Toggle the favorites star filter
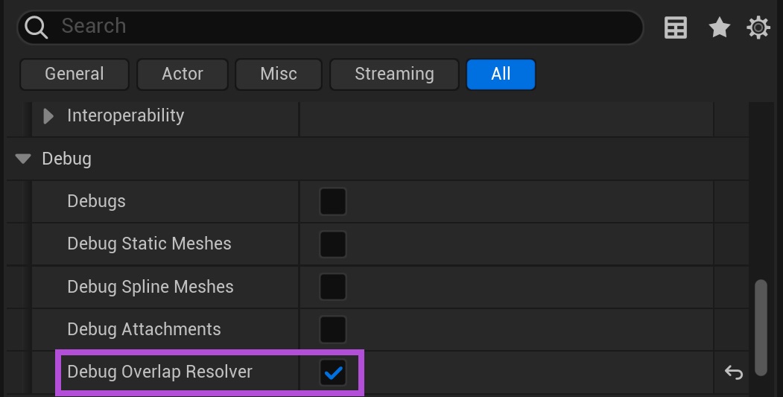This screenshot has width=783, height=397. (719, 28)
